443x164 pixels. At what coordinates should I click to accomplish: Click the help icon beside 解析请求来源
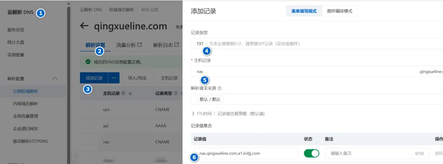point(219,88)
